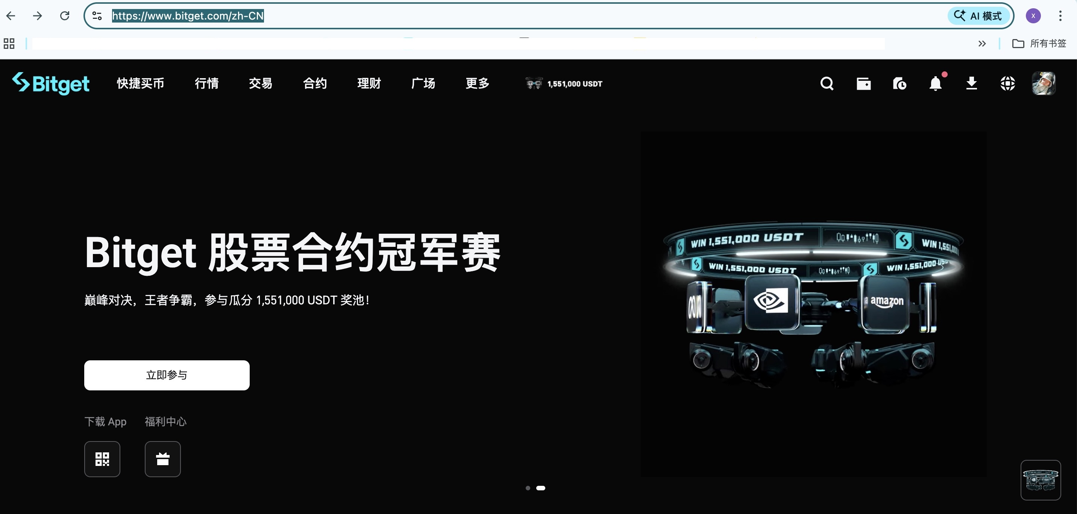Click the floating promo thumbnail at bottom right

1040,480
